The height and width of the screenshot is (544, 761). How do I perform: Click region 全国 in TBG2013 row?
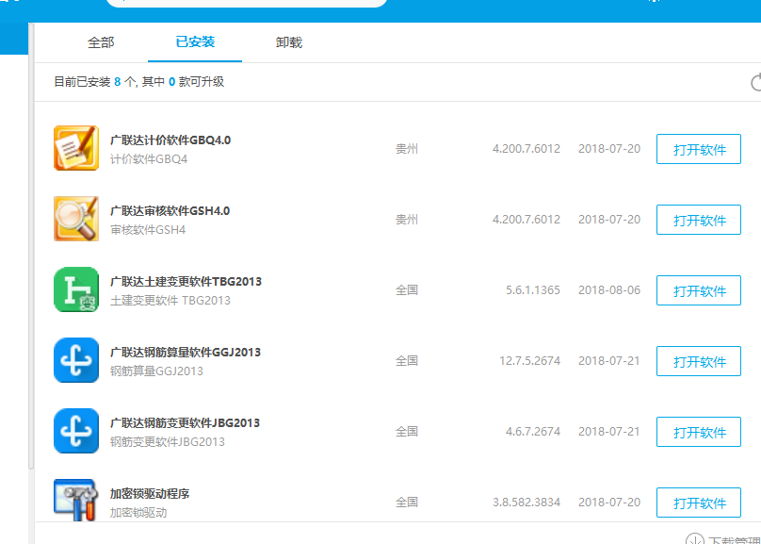tap(407, 290)
